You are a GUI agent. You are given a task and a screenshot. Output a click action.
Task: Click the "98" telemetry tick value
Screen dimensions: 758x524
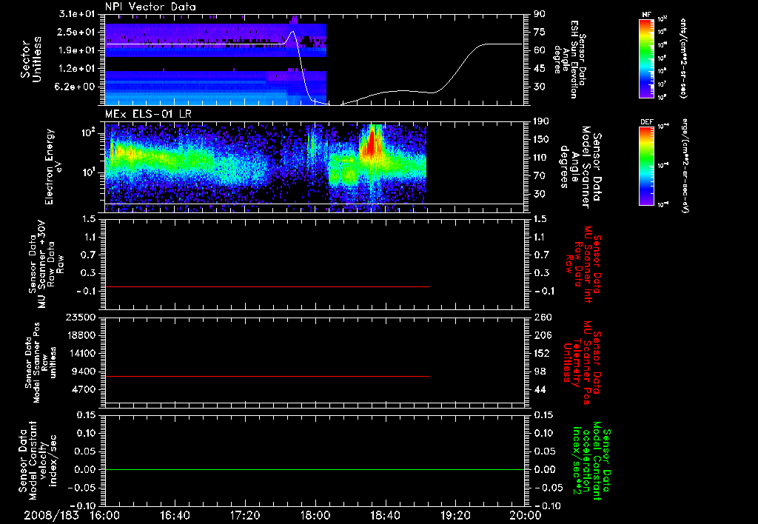click(x=540, y=372)
